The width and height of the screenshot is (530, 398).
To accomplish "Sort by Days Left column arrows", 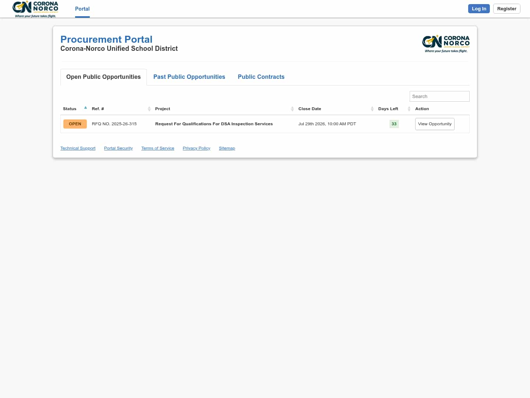I will coord(409,109).
